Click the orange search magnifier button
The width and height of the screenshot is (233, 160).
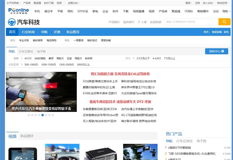pyautogui.click(x=224, y=22)
